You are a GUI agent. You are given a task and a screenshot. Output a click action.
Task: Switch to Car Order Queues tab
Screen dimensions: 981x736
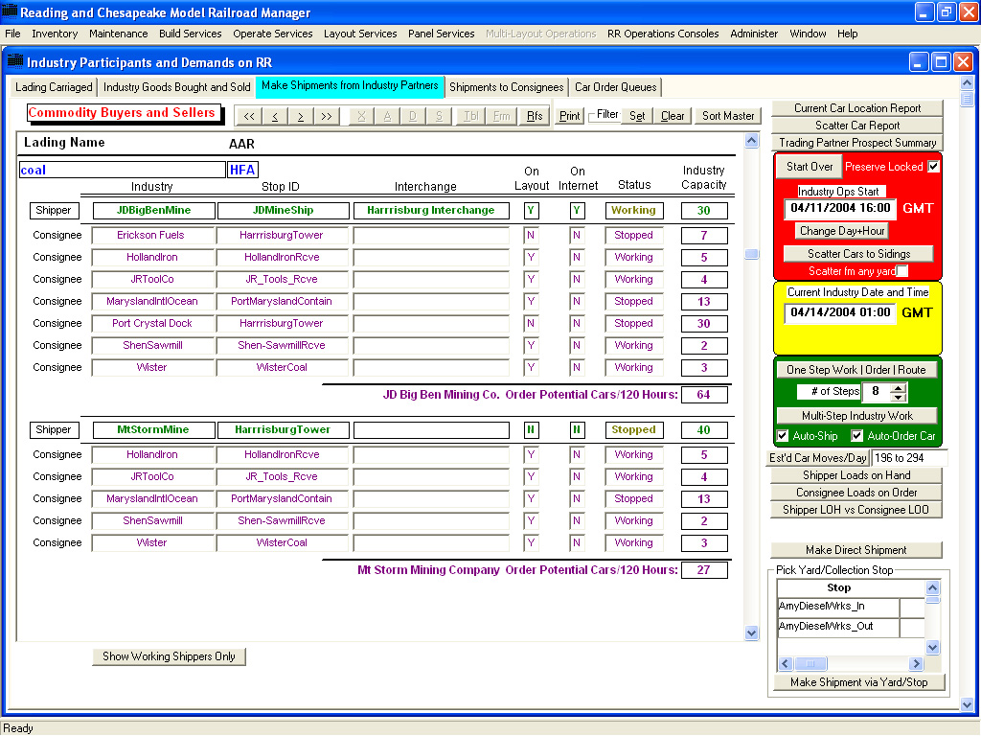coord(616,87)
